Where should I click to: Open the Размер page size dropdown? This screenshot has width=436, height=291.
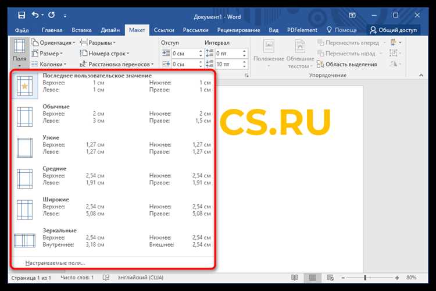47,54
